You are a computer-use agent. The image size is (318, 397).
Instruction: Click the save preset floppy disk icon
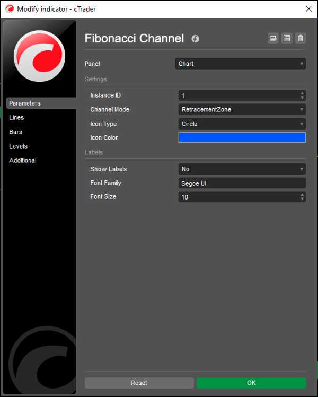pyautogui.click(x=287, y=38)
